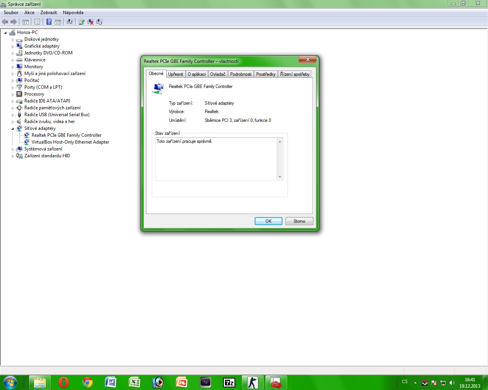Viewport: 488px width, 390px height.
Task: Switch to the Ovladač tab
Action: coord(218,74)
